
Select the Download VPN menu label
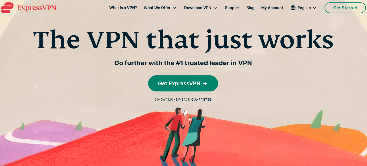(198, 8)
